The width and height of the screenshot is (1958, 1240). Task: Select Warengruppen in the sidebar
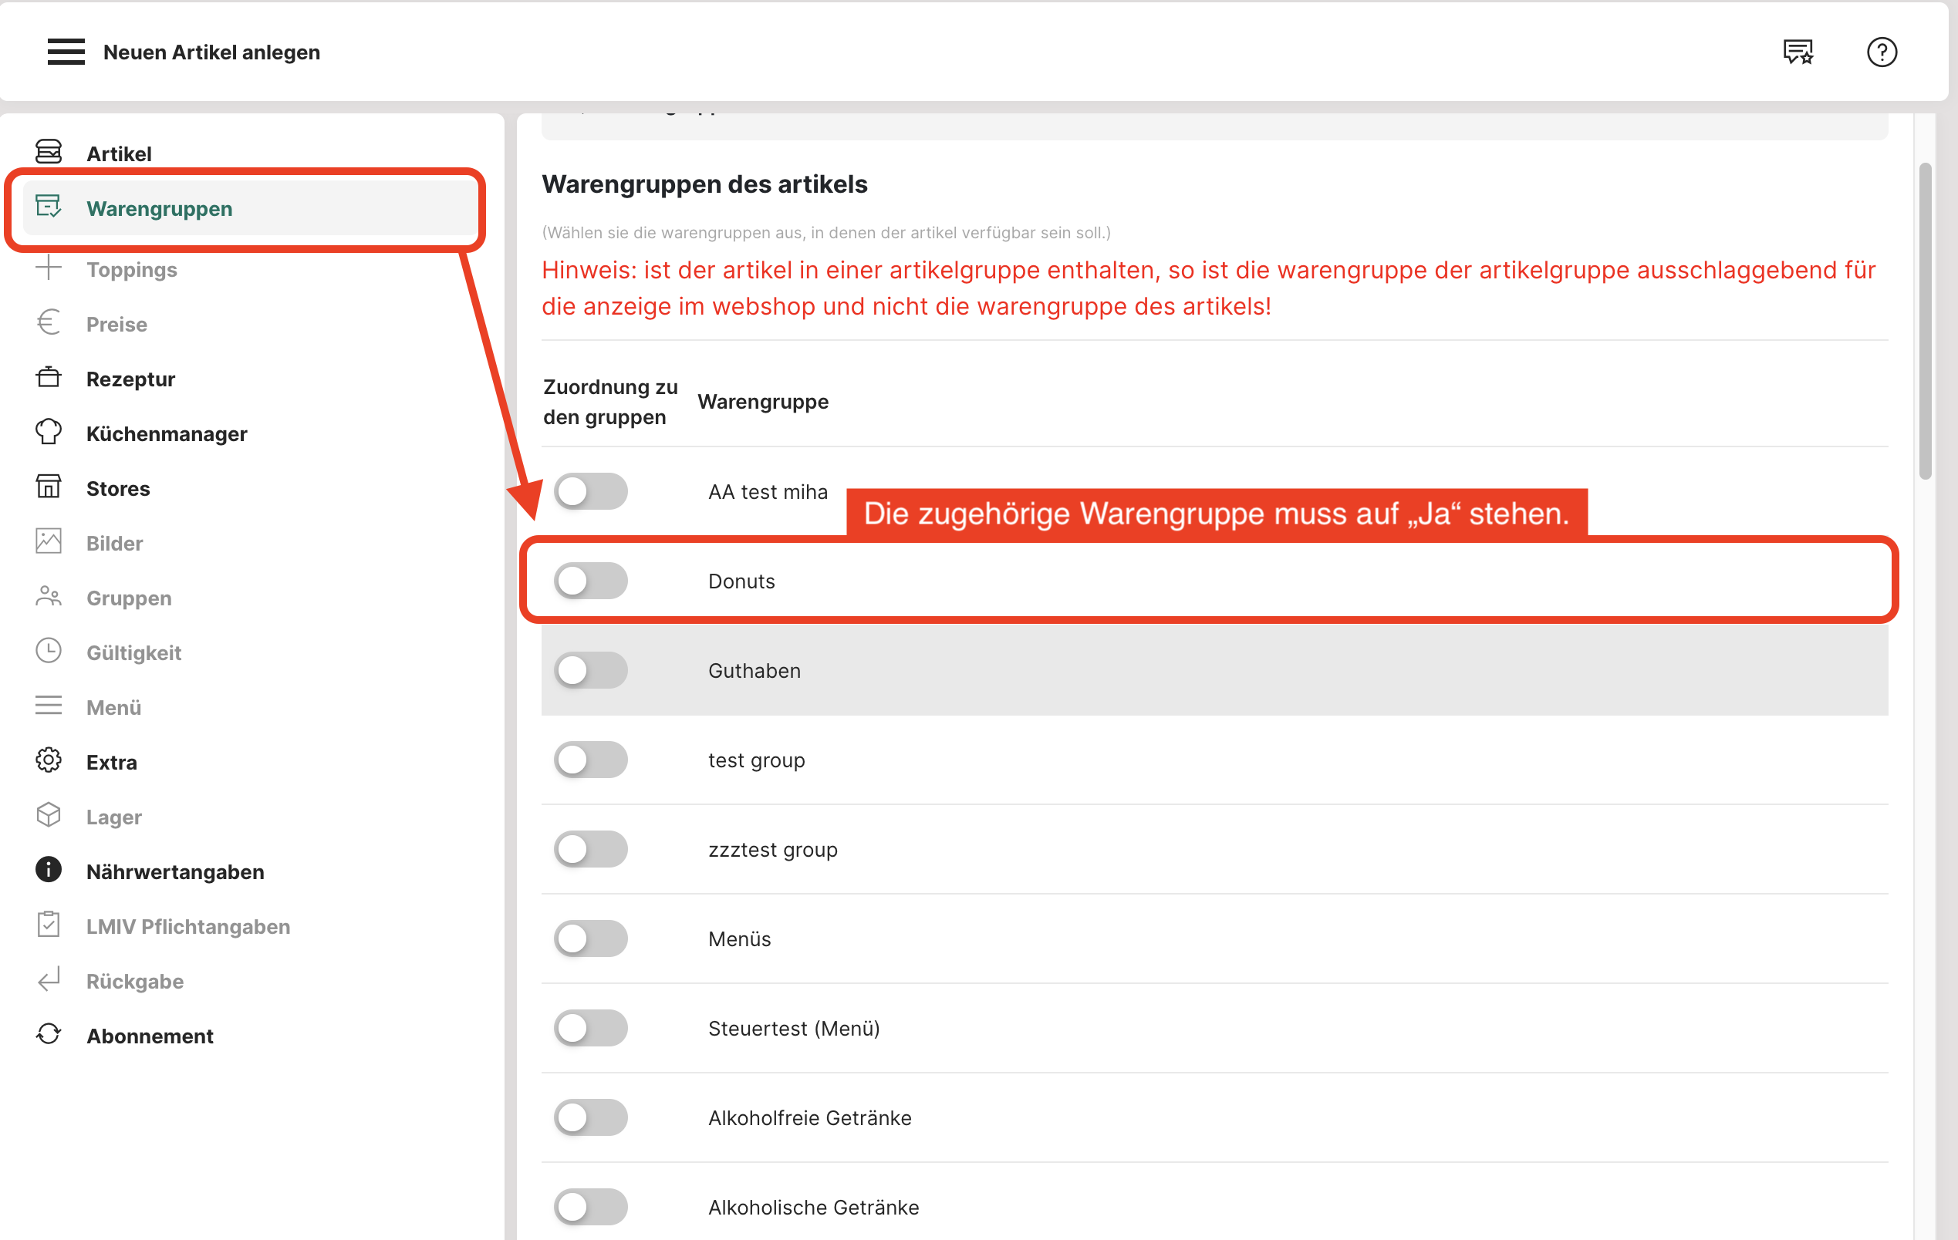(x=160, y=209)
